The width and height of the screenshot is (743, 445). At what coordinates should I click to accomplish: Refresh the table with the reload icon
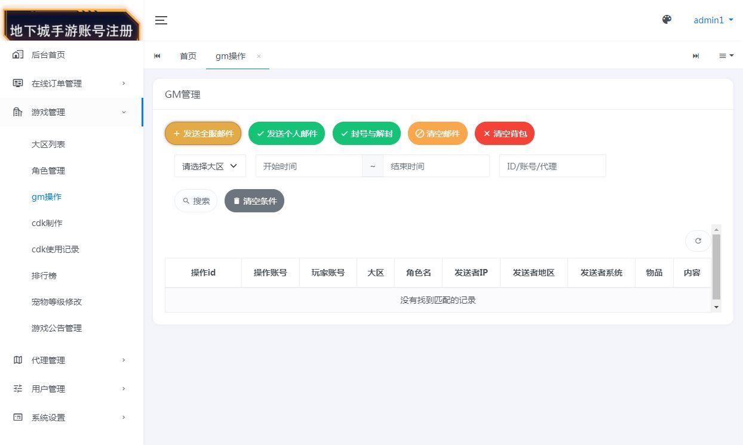[x=698, y=241]
